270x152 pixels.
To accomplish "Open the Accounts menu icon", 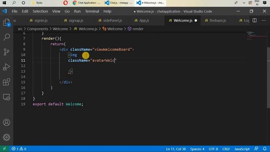I will pyautogui.click(x=7, y=122).
